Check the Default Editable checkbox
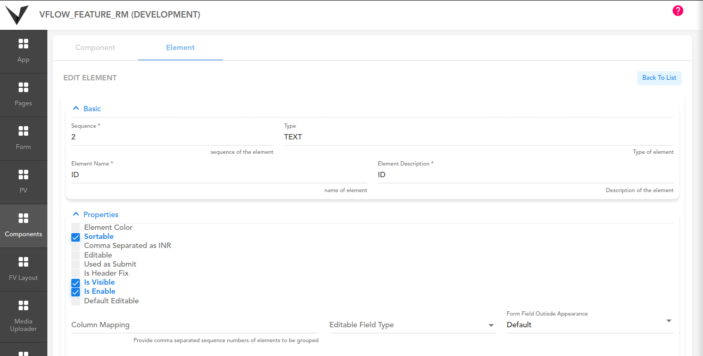The image size is (703, 356). pyautogui.click(x=76, y=301)
